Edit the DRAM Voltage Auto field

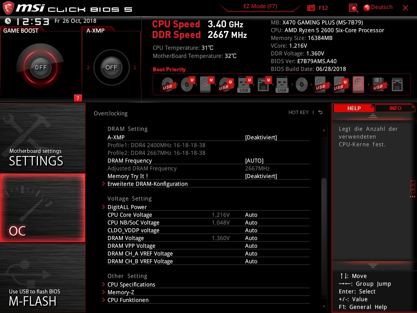tap(251, 238)
